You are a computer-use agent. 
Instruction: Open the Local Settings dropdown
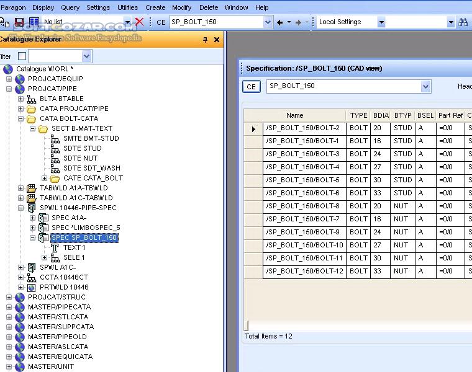click(x=381, y=22)
